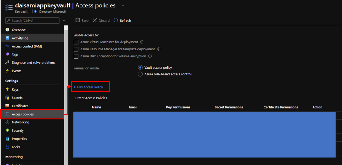Select the Vault access policy radio button
The width and height of the screenshot is (342, 165).
point(140,67)
